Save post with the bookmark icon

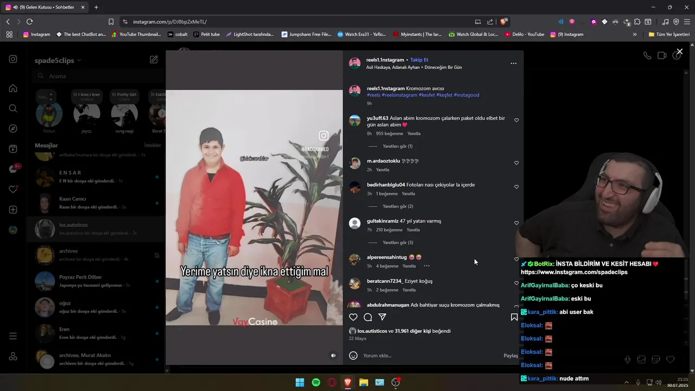pyautogui.click(x=514, y=317)
